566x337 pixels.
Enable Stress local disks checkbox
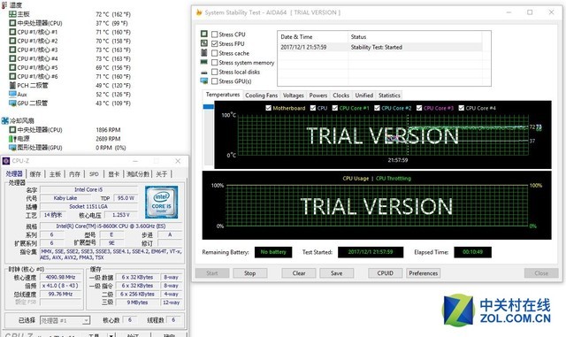click(215, 72)
